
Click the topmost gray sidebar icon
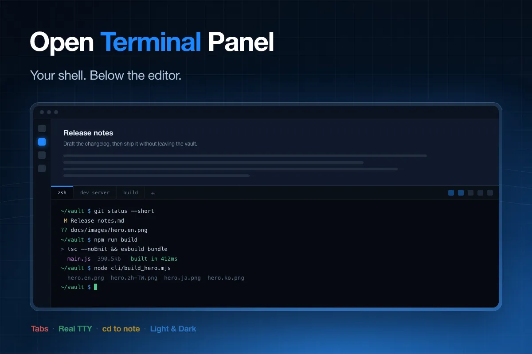coord(42,129)
